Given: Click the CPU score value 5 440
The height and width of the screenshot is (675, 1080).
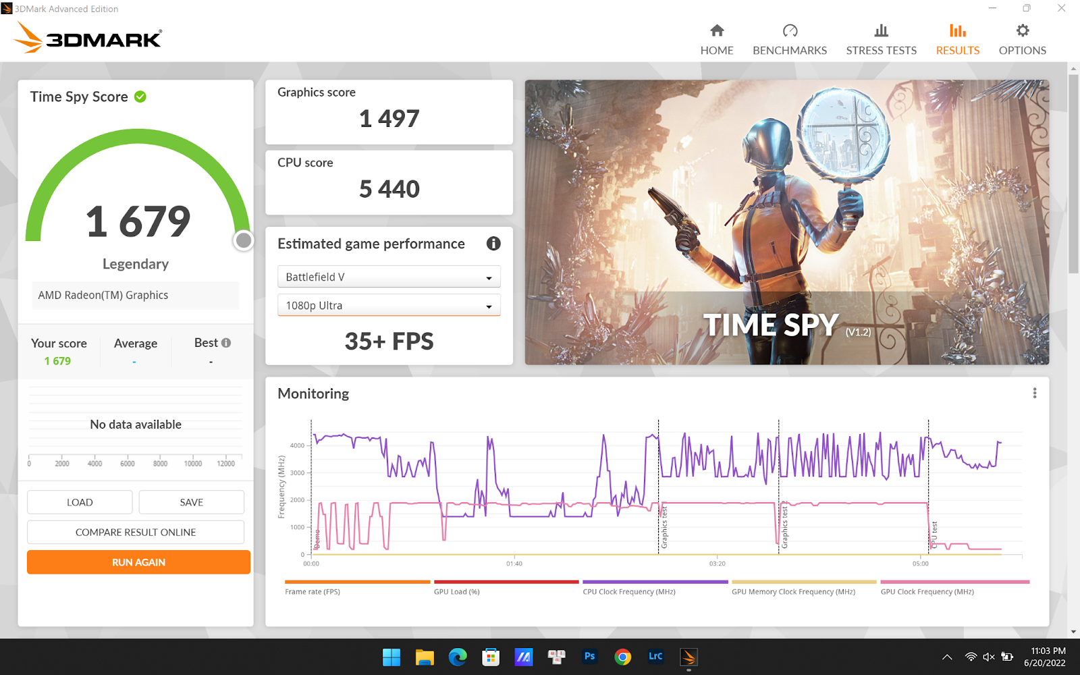Looking at the screenshot, I should coord(389,189).
